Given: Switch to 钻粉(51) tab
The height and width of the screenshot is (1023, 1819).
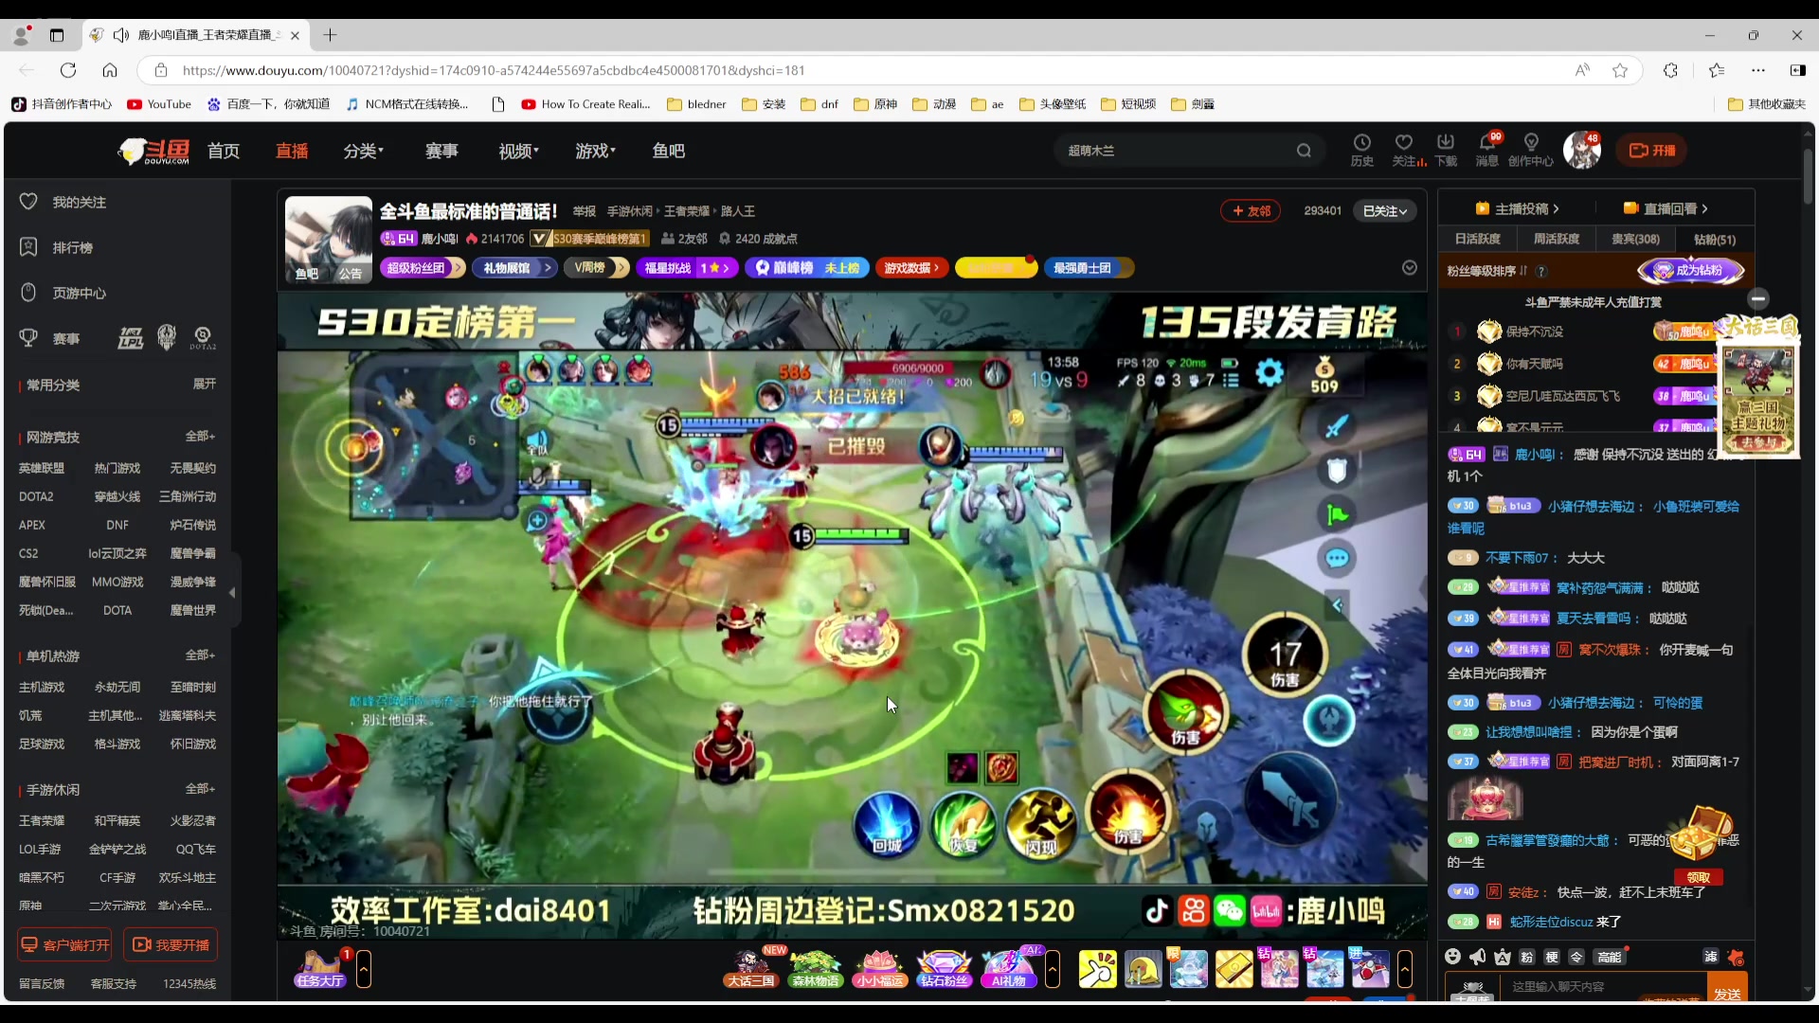Looking at the screenshot, I should point(1715,239).
